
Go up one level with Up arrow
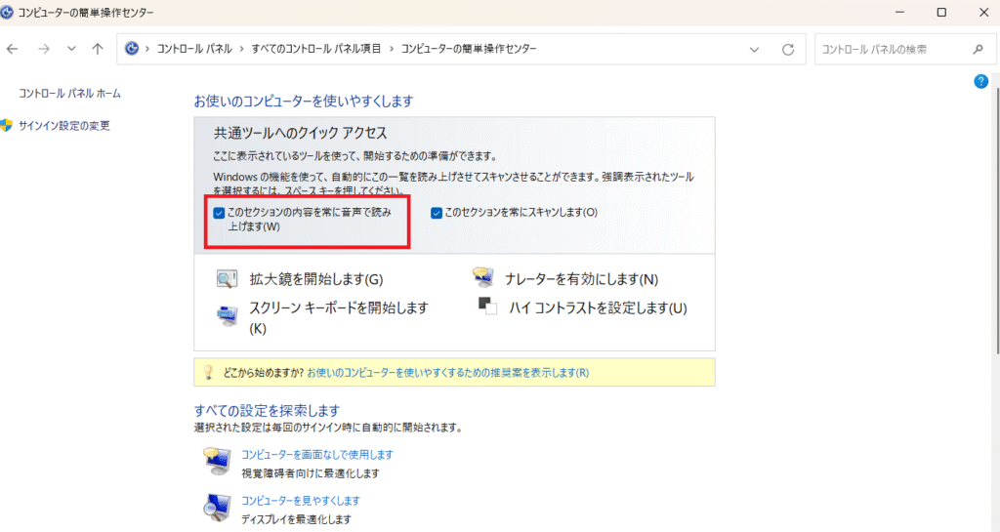click(98, 49)
